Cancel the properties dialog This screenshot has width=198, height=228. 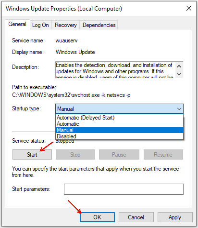[136, 217]
